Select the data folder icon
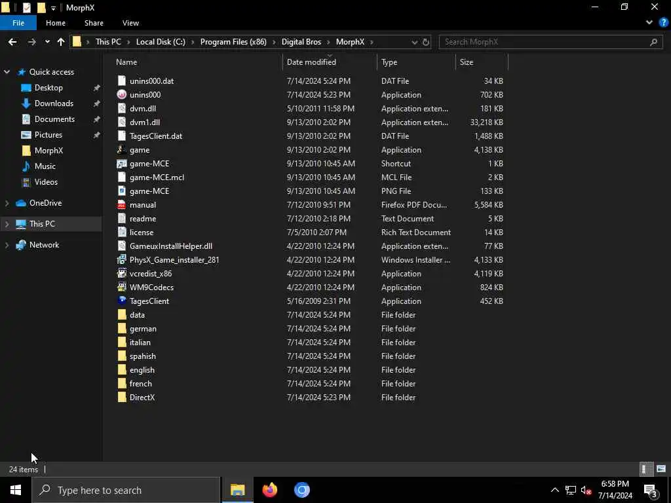 (122, 315)
